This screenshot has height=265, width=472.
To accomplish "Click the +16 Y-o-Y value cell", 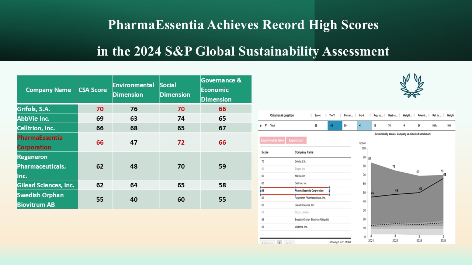I will (x=335, y=126).
